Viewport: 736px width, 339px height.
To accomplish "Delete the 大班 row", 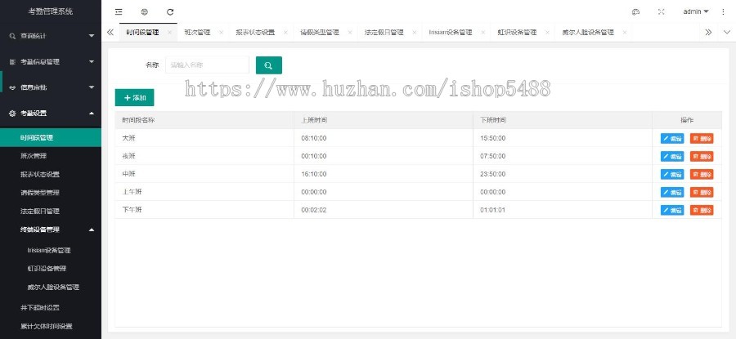I will coord(702,138).
